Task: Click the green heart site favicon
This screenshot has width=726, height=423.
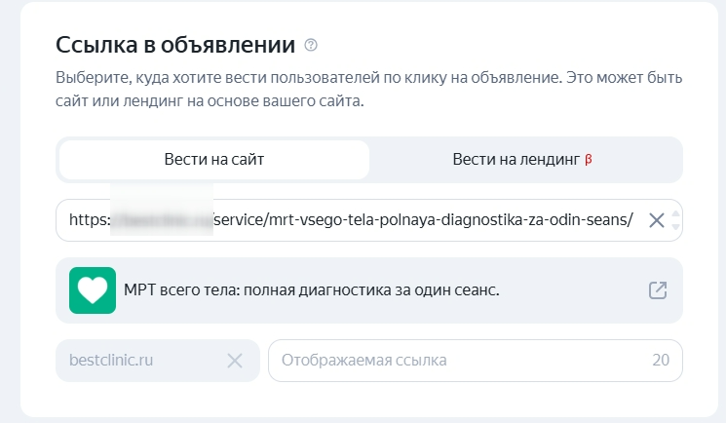Action: click(93, 290)
